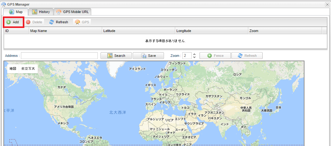Click the Delete button in toolbar
The image size is (331, 146).
(x=34, y=22)
